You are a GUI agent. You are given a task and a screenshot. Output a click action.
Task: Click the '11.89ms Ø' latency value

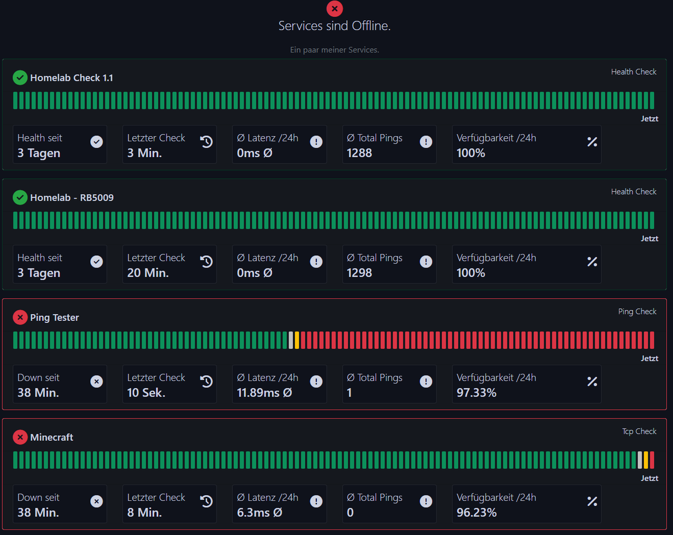[x=264, y=393]
